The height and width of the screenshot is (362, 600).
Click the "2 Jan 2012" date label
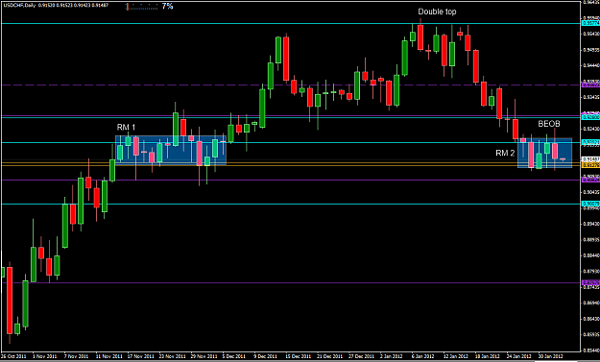pos(393,356)
